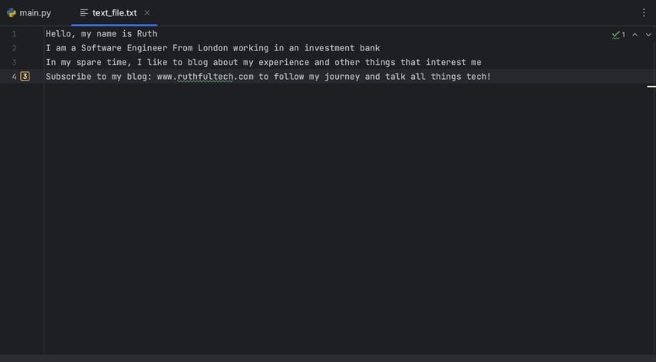The height and width of the screenshot is (362, 656).
Task: Select the text_file.txt tab
Action: 114,13
